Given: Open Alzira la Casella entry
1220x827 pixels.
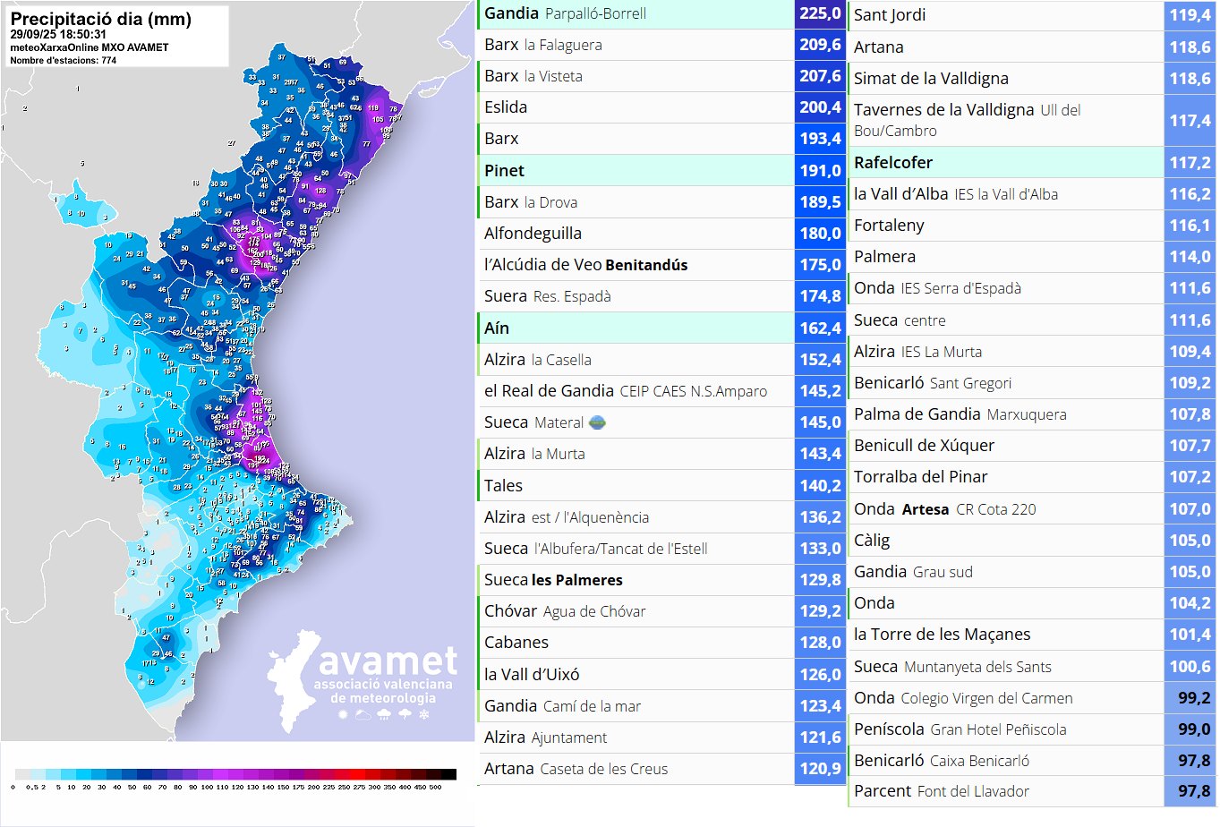Looking at the screenshot, I should coord(661,360).
